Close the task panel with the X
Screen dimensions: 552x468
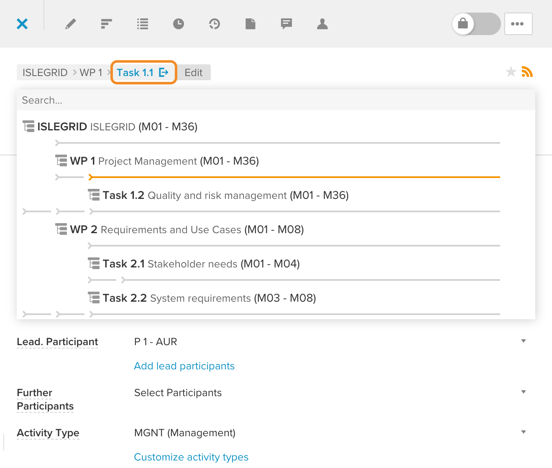pyautogui.click(x=22, y=24)
